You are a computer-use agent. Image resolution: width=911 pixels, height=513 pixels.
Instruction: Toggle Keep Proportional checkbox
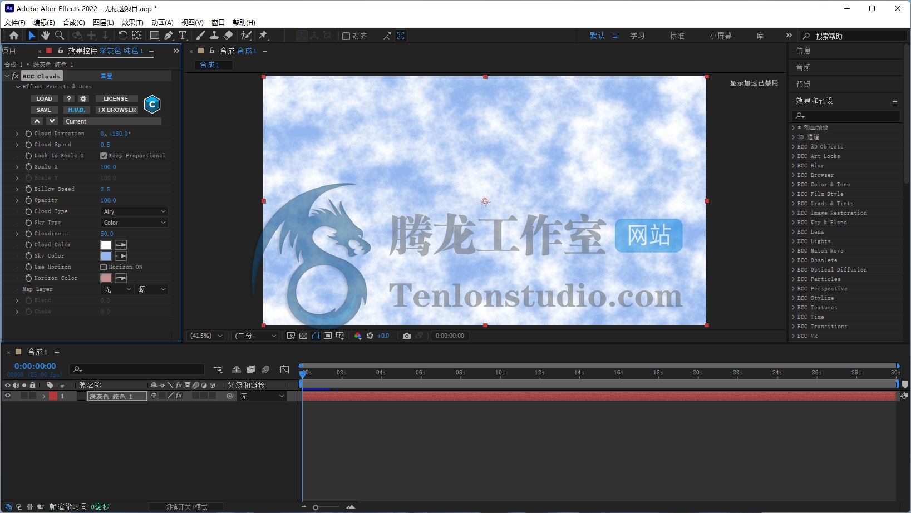point(104,156)
